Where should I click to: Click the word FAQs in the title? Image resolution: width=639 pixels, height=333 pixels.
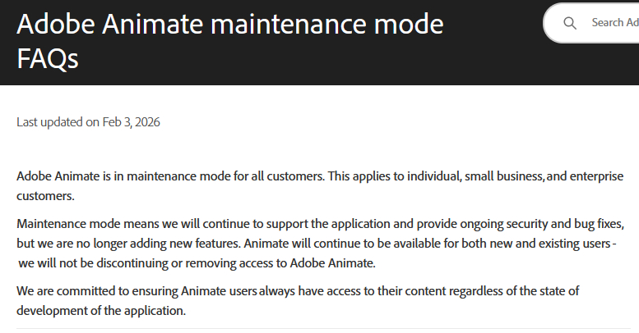48,58
